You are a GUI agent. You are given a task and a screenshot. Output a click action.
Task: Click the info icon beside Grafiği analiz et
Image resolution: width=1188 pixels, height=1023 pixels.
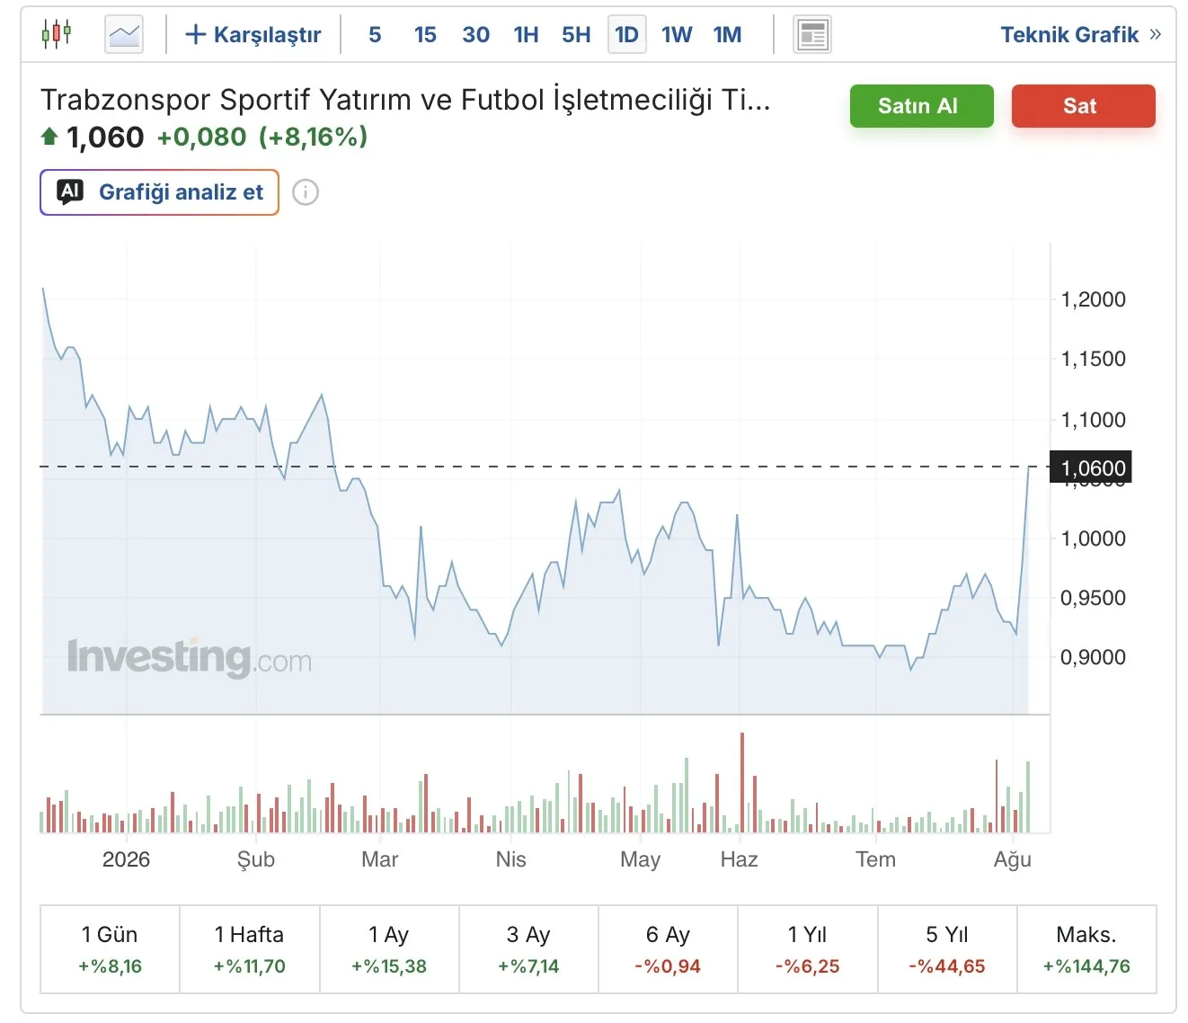point(306,192)
